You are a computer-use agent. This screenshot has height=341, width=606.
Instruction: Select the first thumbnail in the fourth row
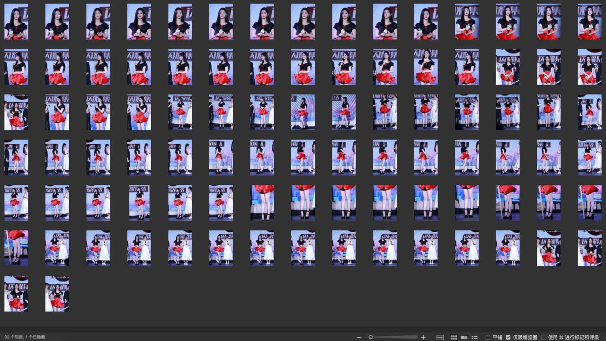coord(16,157)
